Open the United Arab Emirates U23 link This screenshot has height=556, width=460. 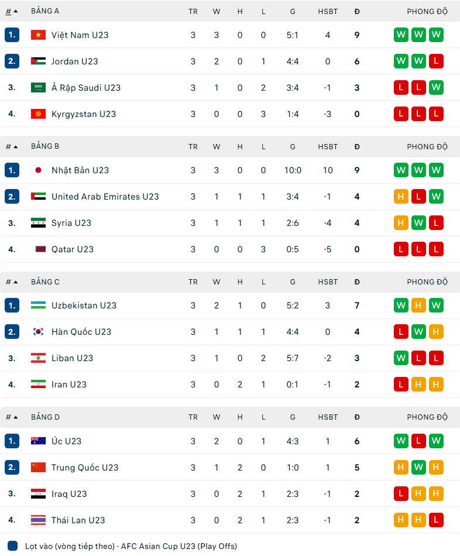click(x=105, y=197)
